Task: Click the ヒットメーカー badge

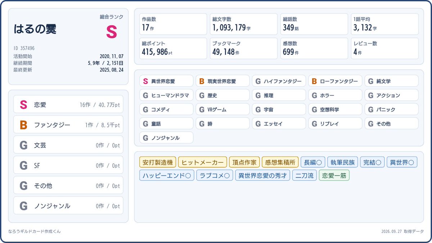Action: coord(203,162)
